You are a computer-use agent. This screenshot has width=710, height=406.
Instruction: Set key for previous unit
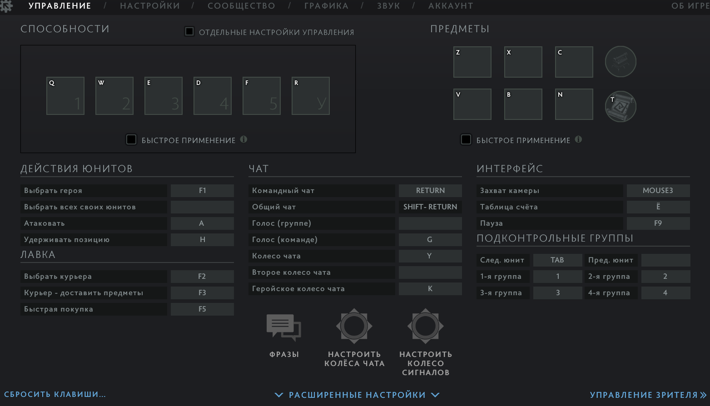(665, 260)
